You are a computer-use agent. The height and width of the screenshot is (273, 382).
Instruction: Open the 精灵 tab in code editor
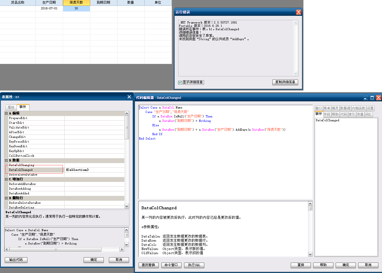pos(335,108)
